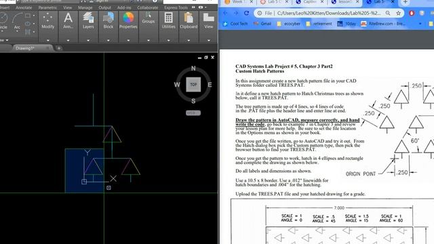Switch to the lesson Chrome tab
The image size is (434, 244).
tap(344, 2)
